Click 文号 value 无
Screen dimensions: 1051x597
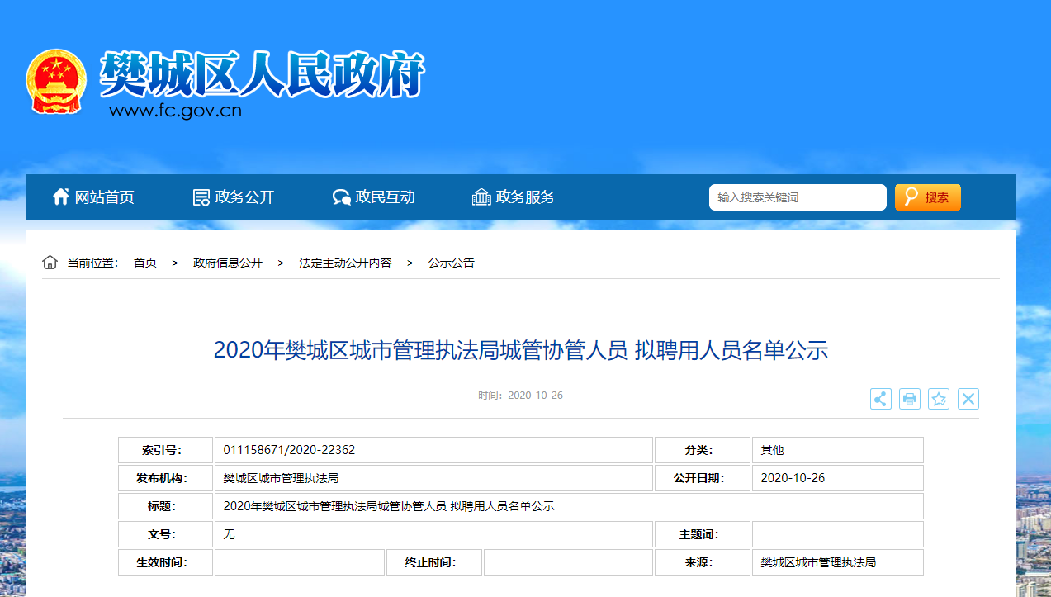[230, 534]
